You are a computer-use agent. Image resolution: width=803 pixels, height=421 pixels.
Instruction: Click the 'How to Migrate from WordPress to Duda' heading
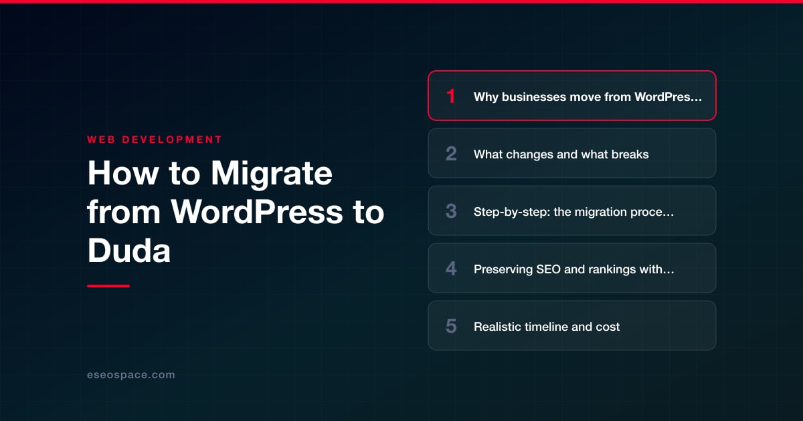(x=236, y=213)
